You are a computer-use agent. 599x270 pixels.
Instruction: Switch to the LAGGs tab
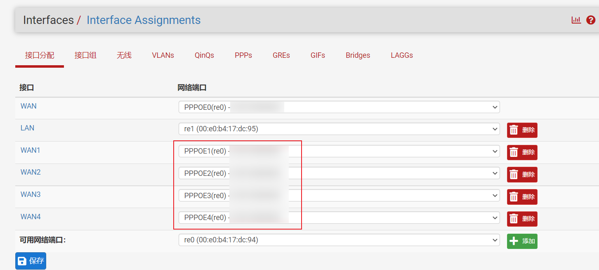402,55
